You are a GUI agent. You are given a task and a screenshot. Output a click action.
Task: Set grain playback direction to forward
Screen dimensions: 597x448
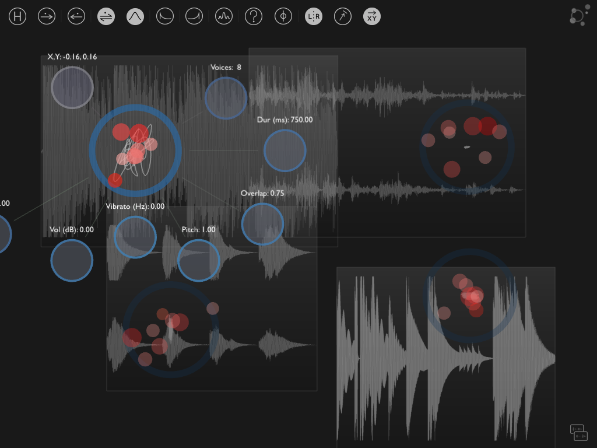pyautogui.click(x=47, y=16)
